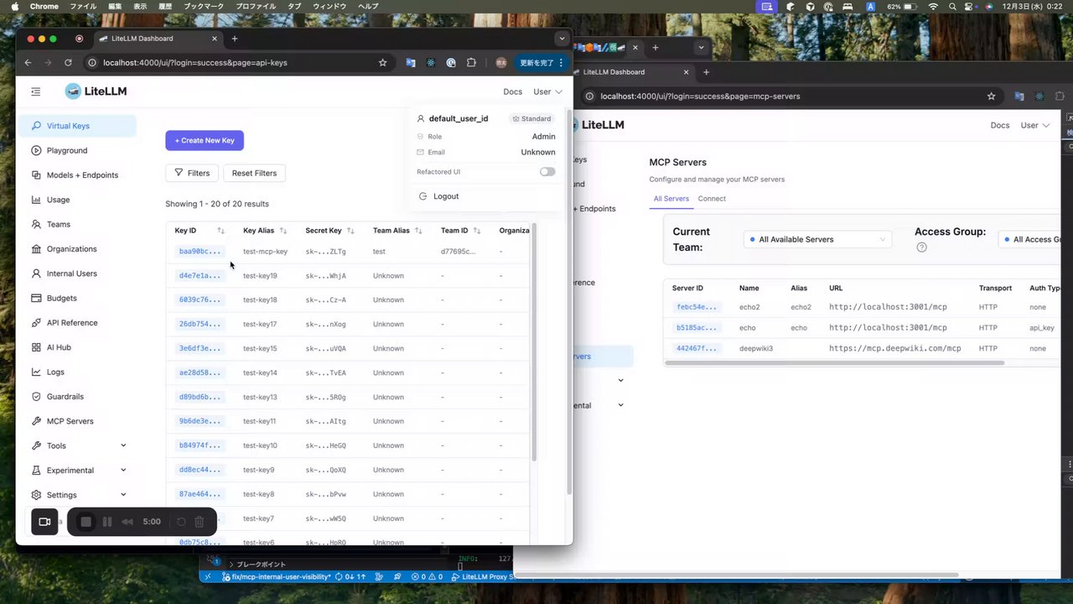Switch to the Connect tab
The width and height of the screenshot is (1073, 604).
(712, 199)
